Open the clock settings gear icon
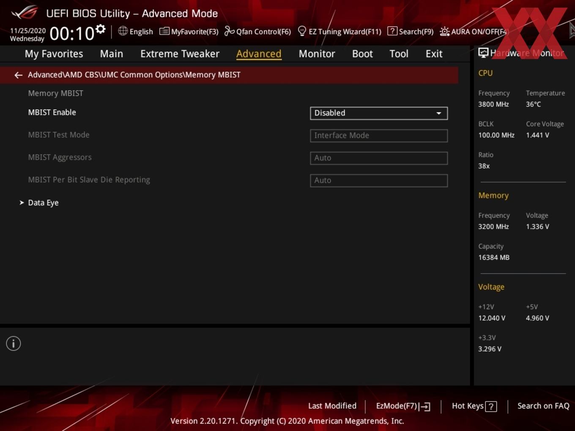The height and width of the screenshot is (431, 575). pyautogui.click(x=100, y=29)
